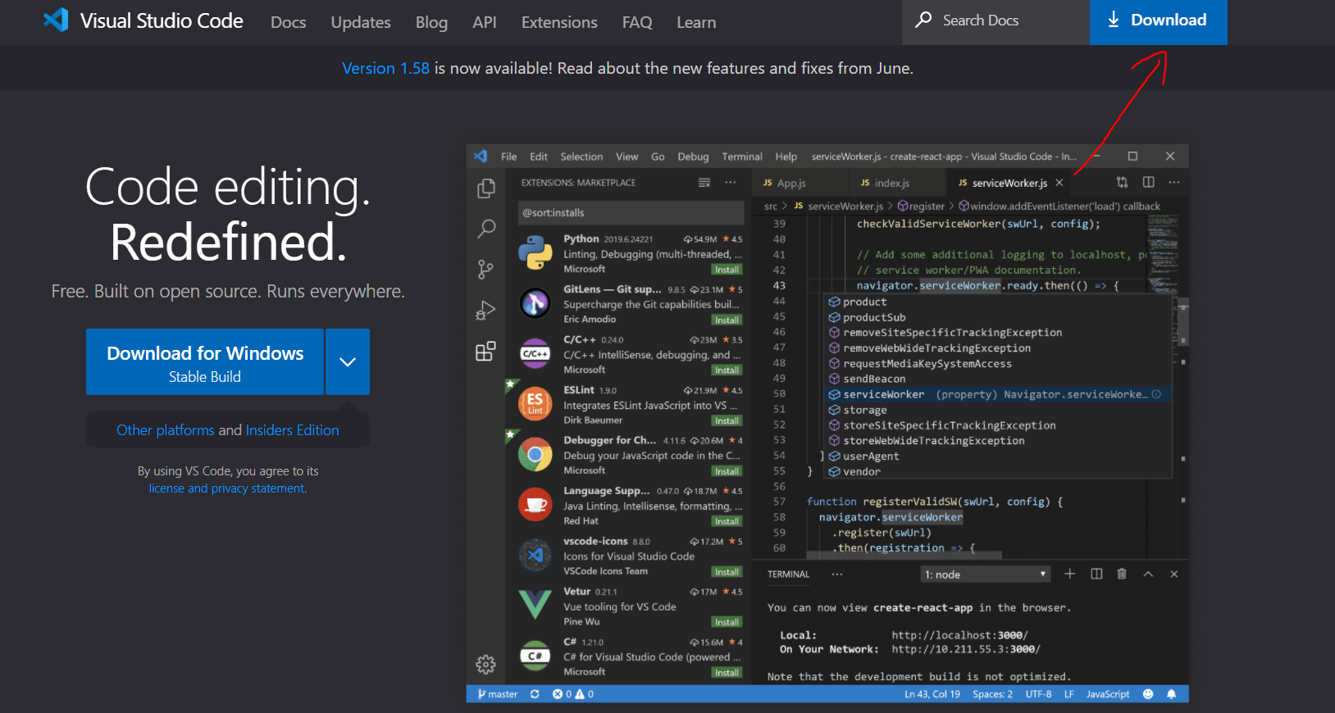Open the Manage gear in the activity bar
The width and height of the screenshot is (1335, 713).
click(486, 664)
